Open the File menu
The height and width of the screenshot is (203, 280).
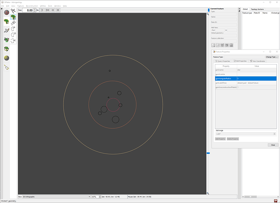(x=2, y=6)
